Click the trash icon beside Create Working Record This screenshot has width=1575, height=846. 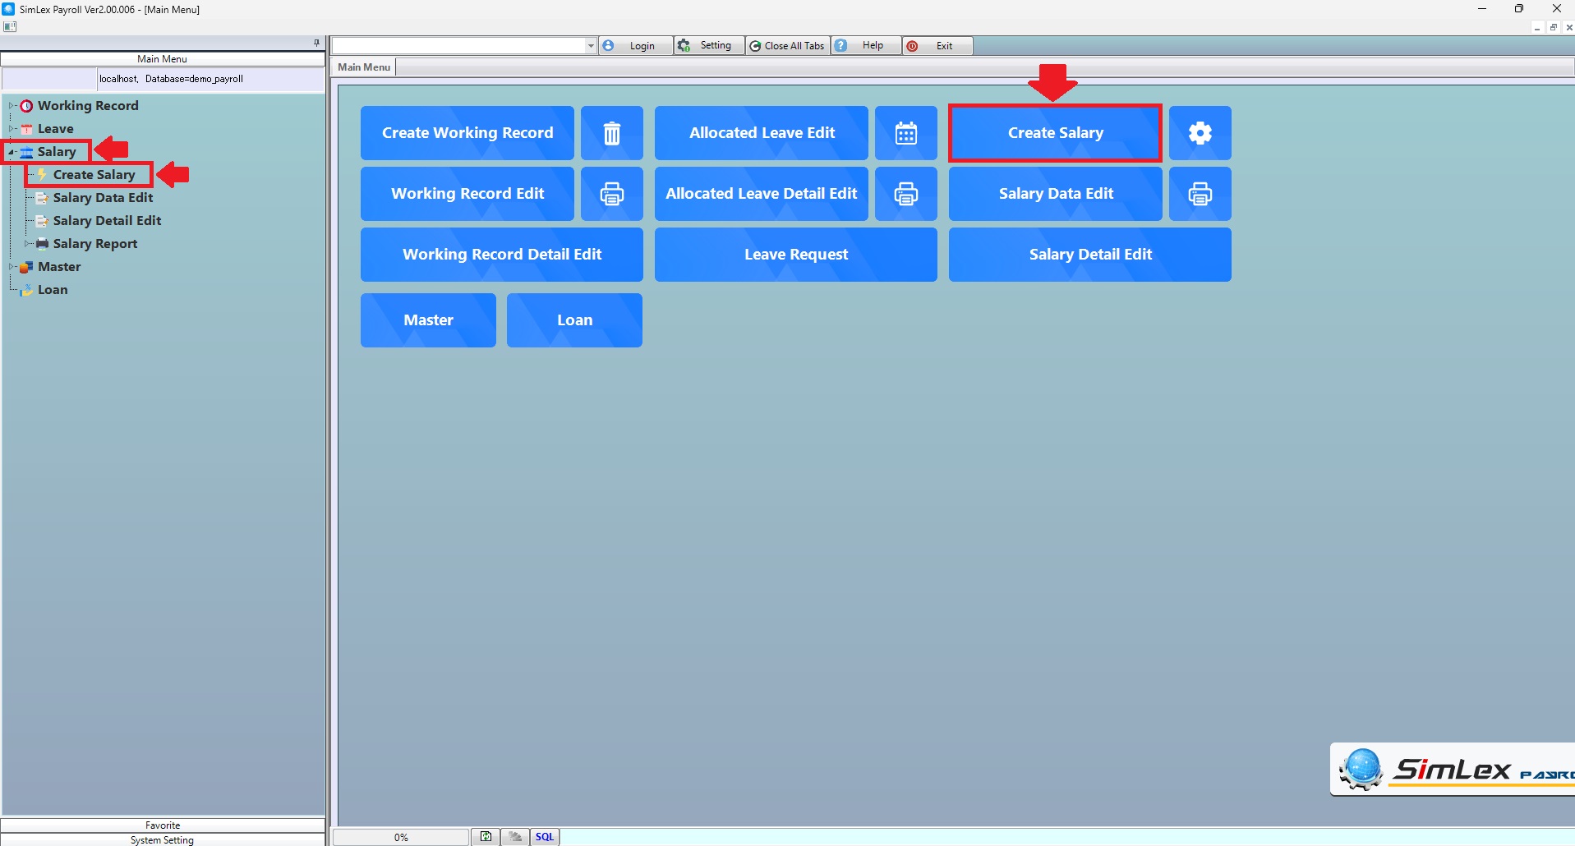(611, 133)
